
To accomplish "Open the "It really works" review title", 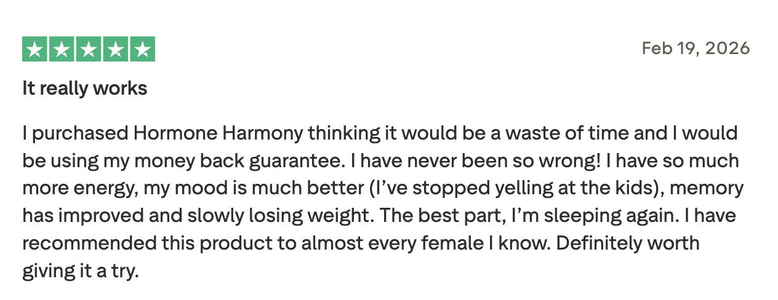I will [x=85, y=89].
